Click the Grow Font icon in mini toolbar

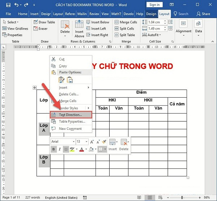click(92, 142)
